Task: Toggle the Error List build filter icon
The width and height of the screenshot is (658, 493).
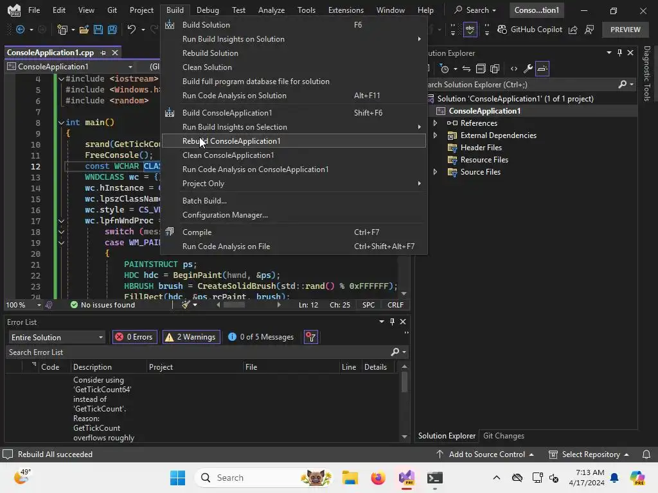Action: (x=311, y=337)
